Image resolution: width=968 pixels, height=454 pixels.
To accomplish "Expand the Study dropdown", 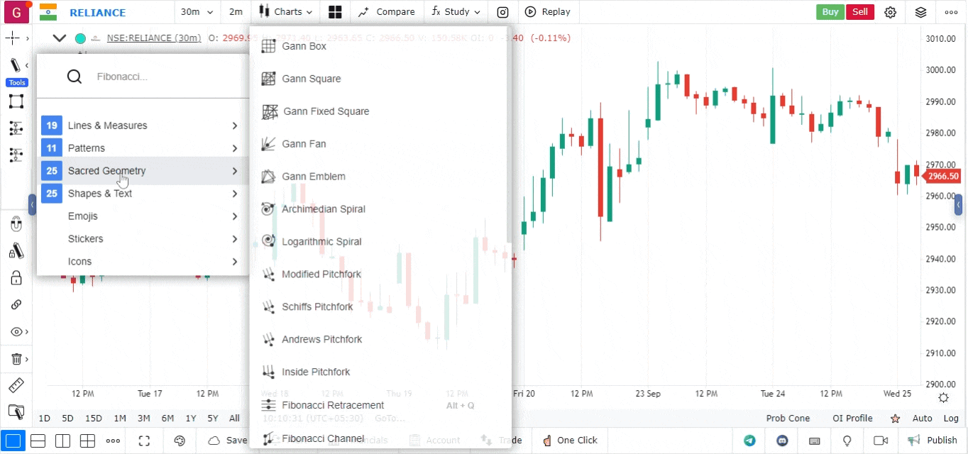I will tap(456, 12).
